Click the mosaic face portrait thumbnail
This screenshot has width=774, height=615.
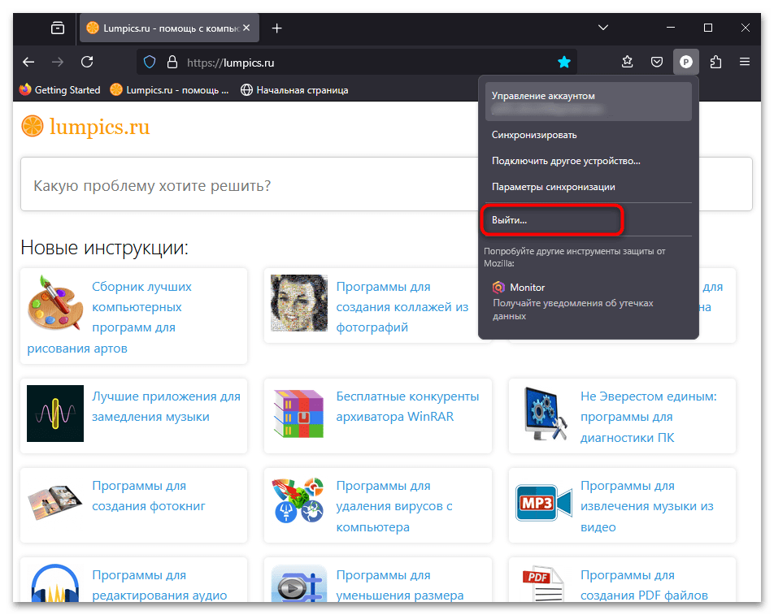[299, 303]
